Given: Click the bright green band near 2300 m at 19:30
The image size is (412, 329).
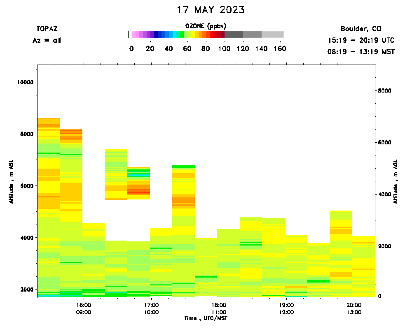Looking at the screenshot, I should coord(318,281).
